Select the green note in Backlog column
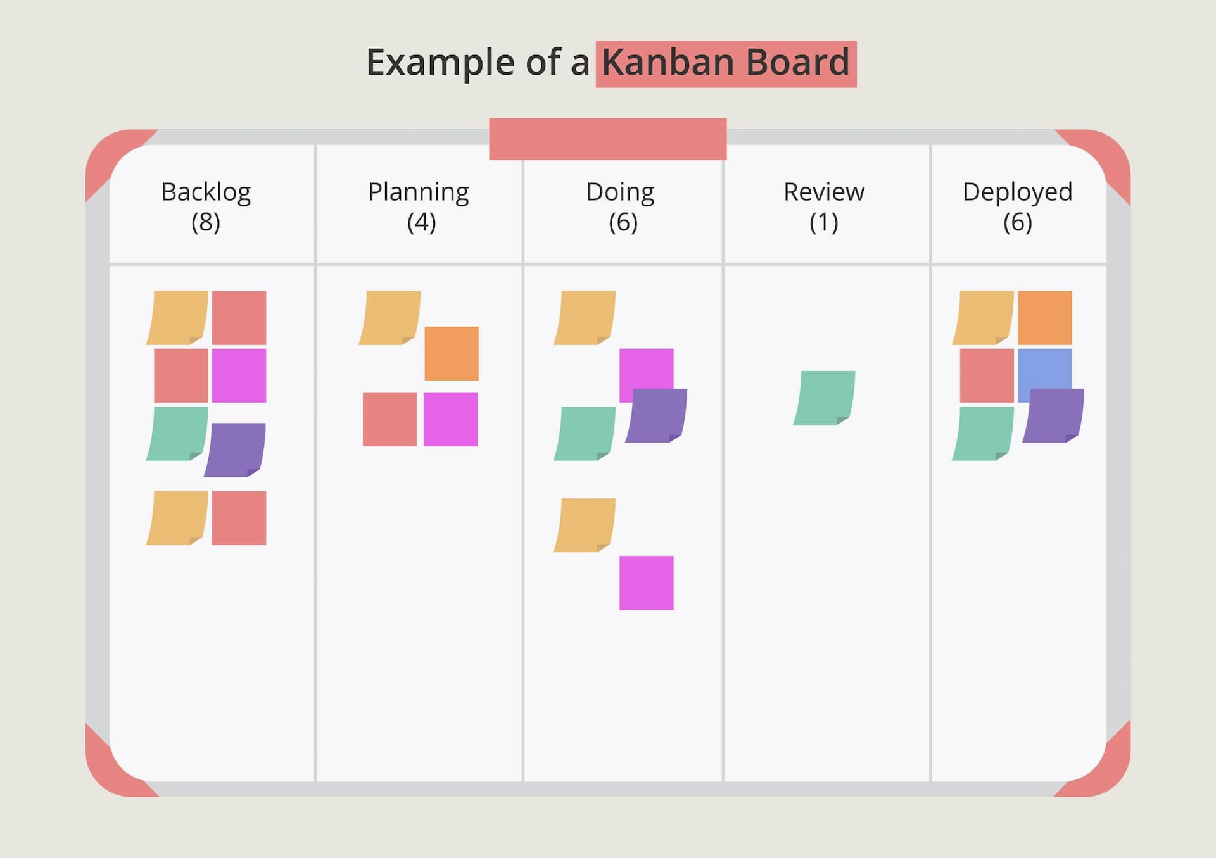The image size is (1216, 858). 177,434
